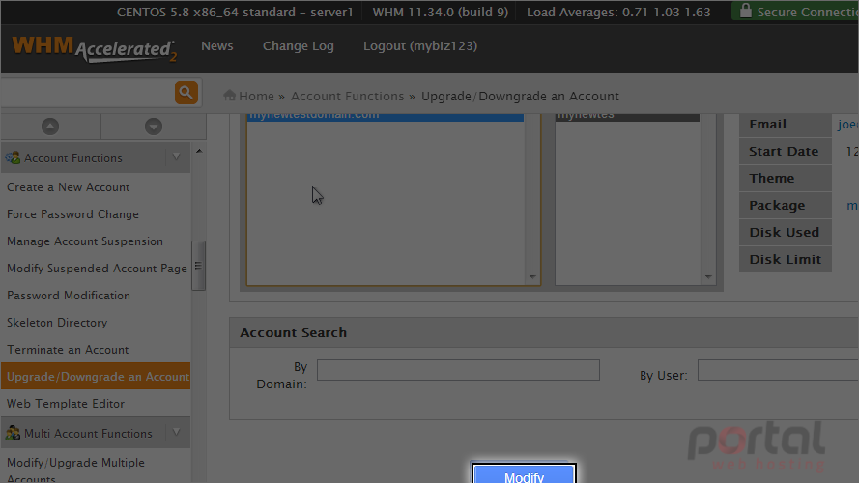The height and width of the screenshot is (483, 859).
Task: Collapse the Account Functions section arrow
Action: [x=177, y=157]
